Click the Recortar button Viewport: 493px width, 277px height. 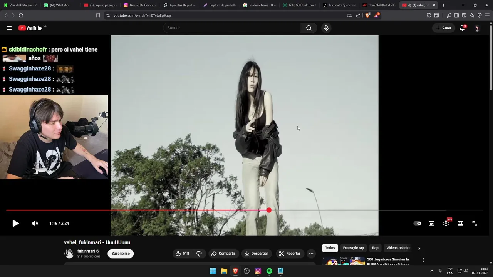pyautogui.click(x=289, y=254)
